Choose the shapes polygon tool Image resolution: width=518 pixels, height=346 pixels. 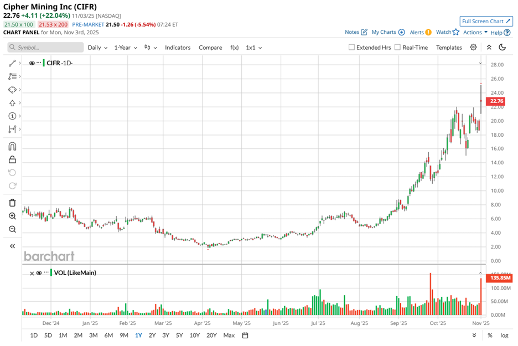tap(12, 90)
